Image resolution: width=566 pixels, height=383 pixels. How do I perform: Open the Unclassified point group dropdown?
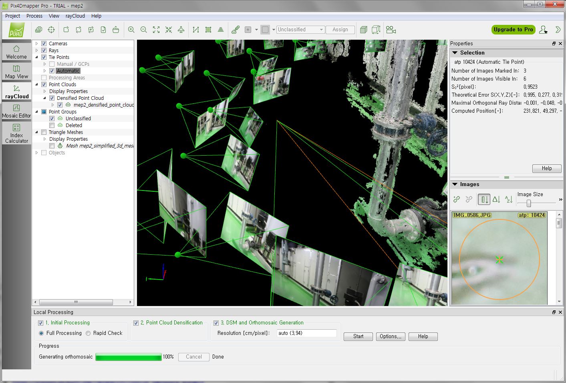coord(300,30)
